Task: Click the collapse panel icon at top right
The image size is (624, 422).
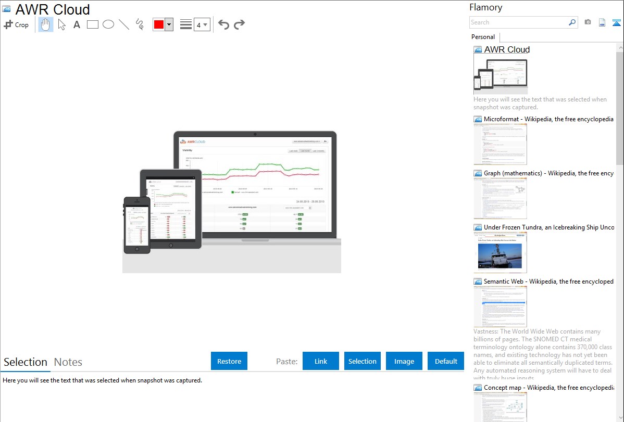Action: click(616, 22)
